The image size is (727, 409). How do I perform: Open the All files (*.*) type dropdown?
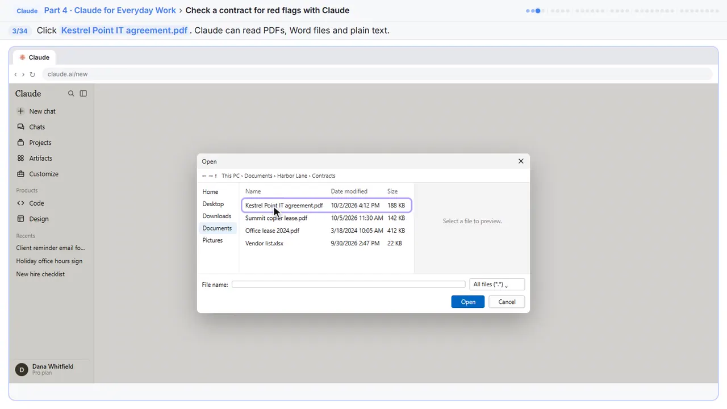click(x=497, y=285)
